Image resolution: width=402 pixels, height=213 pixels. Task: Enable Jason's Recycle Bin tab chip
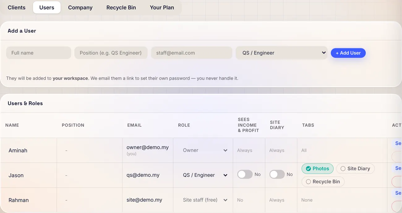click(323, 181)
